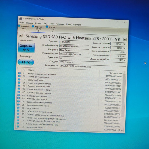Click status icon for attribute 0D

[18, 111]
